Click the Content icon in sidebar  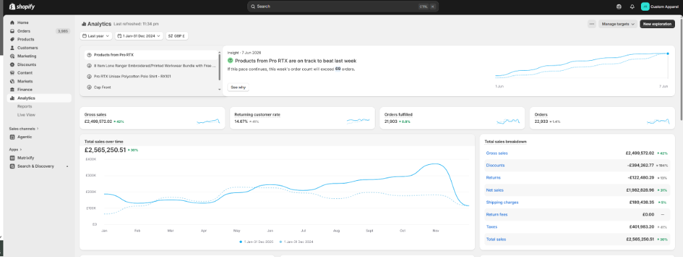[12, 73]
